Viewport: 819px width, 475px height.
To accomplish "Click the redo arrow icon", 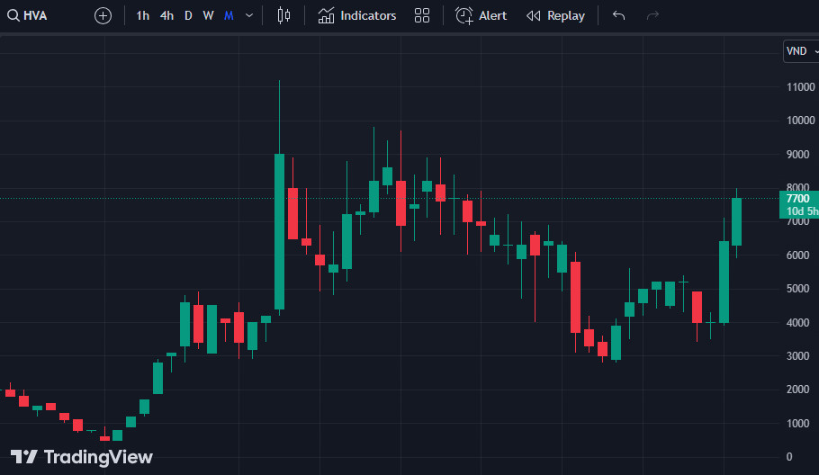I will point(652,15).
